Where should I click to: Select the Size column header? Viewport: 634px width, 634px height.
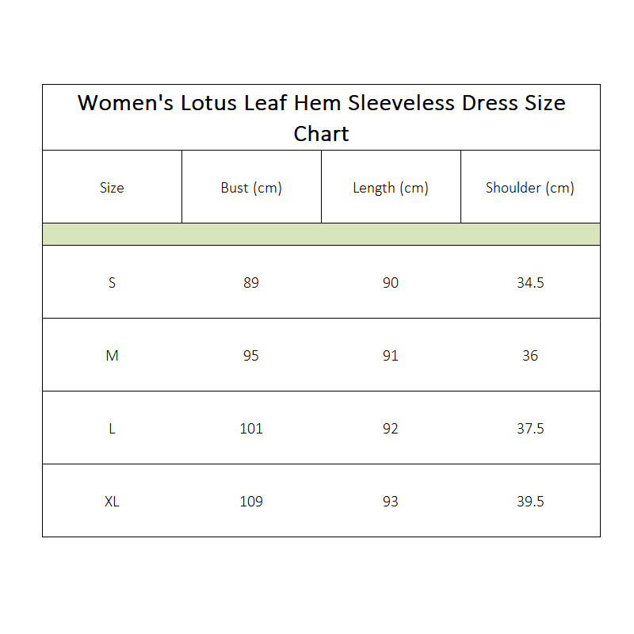112,188
